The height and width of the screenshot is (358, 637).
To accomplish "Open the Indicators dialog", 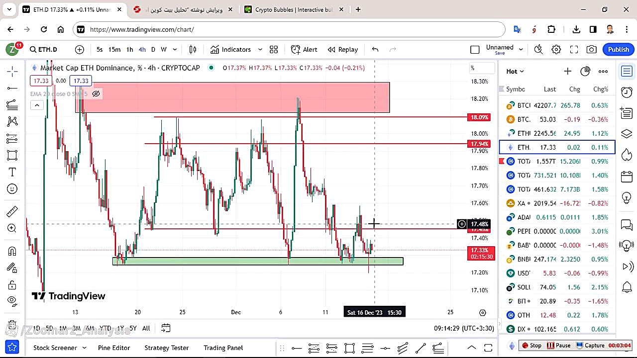I will click(x=230, y=49).
